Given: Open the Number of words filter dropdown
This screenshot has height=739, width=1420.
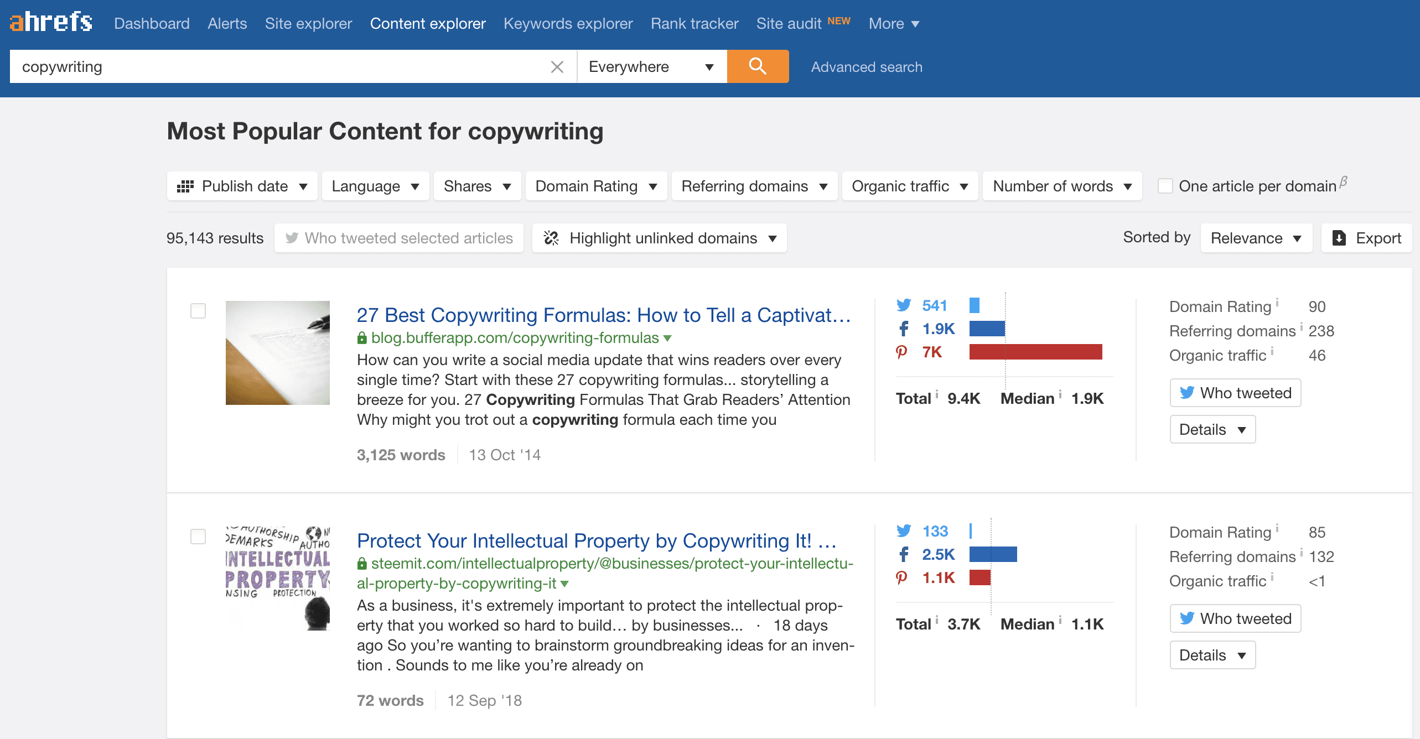Looking at the screenshot, I should coord(1062,186).
